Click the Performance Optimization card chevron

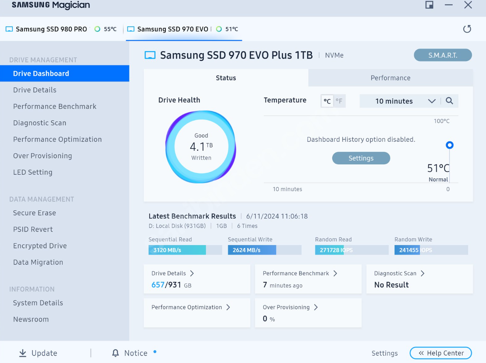pos(228,307)
